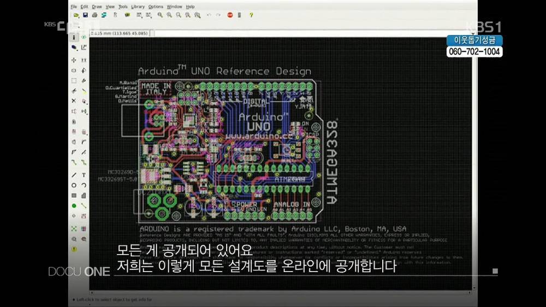Select the Move tool
The height and width of the screenshot is (307, 546).
pos(74,60)
